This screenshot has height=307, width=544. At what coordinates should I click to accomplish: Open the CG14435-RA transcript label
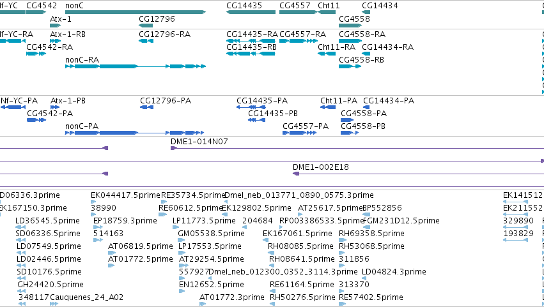(x=253, y=34)
